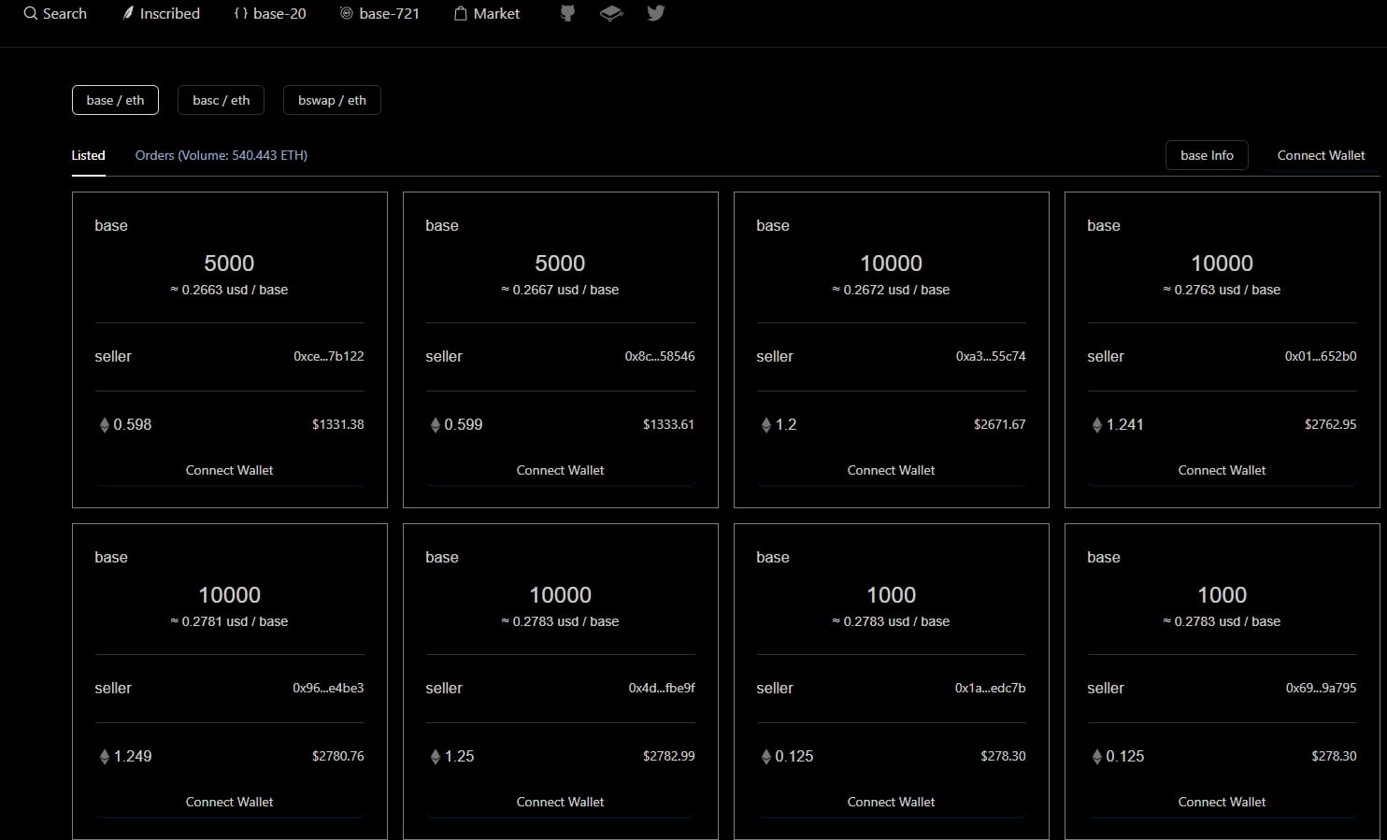Viewport: 1387px width, 840px height.
Task: Click the Inscribed feather icon
Action: 128,14
